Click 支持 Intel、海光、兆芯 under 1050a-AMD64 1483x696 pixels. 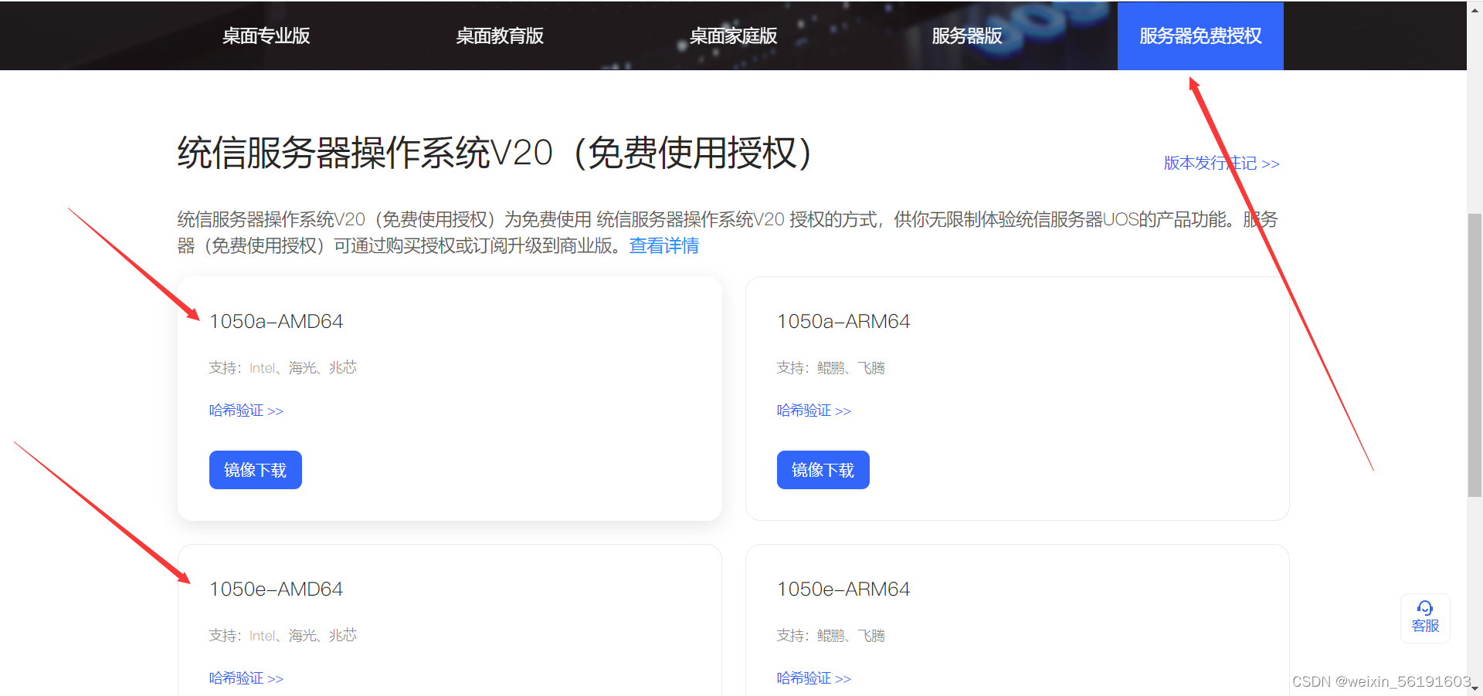click(283, 368)
